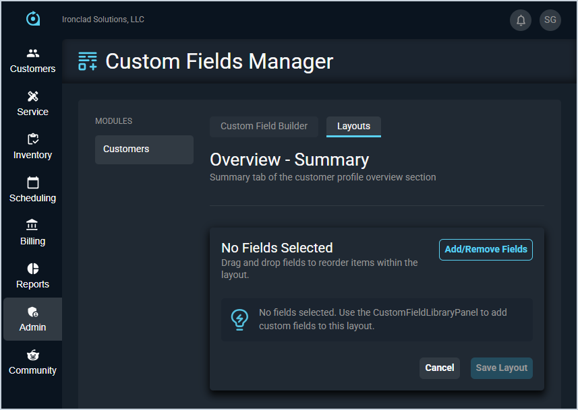Open the SG user avatar menu
The image size is (578, 410).
tap(550, 20)
